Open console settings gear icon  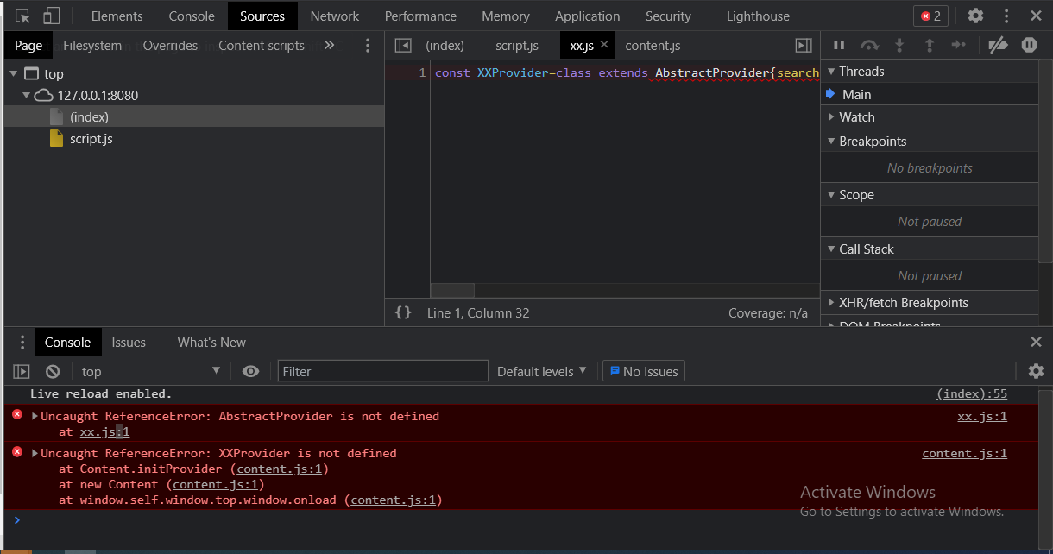1036,371
